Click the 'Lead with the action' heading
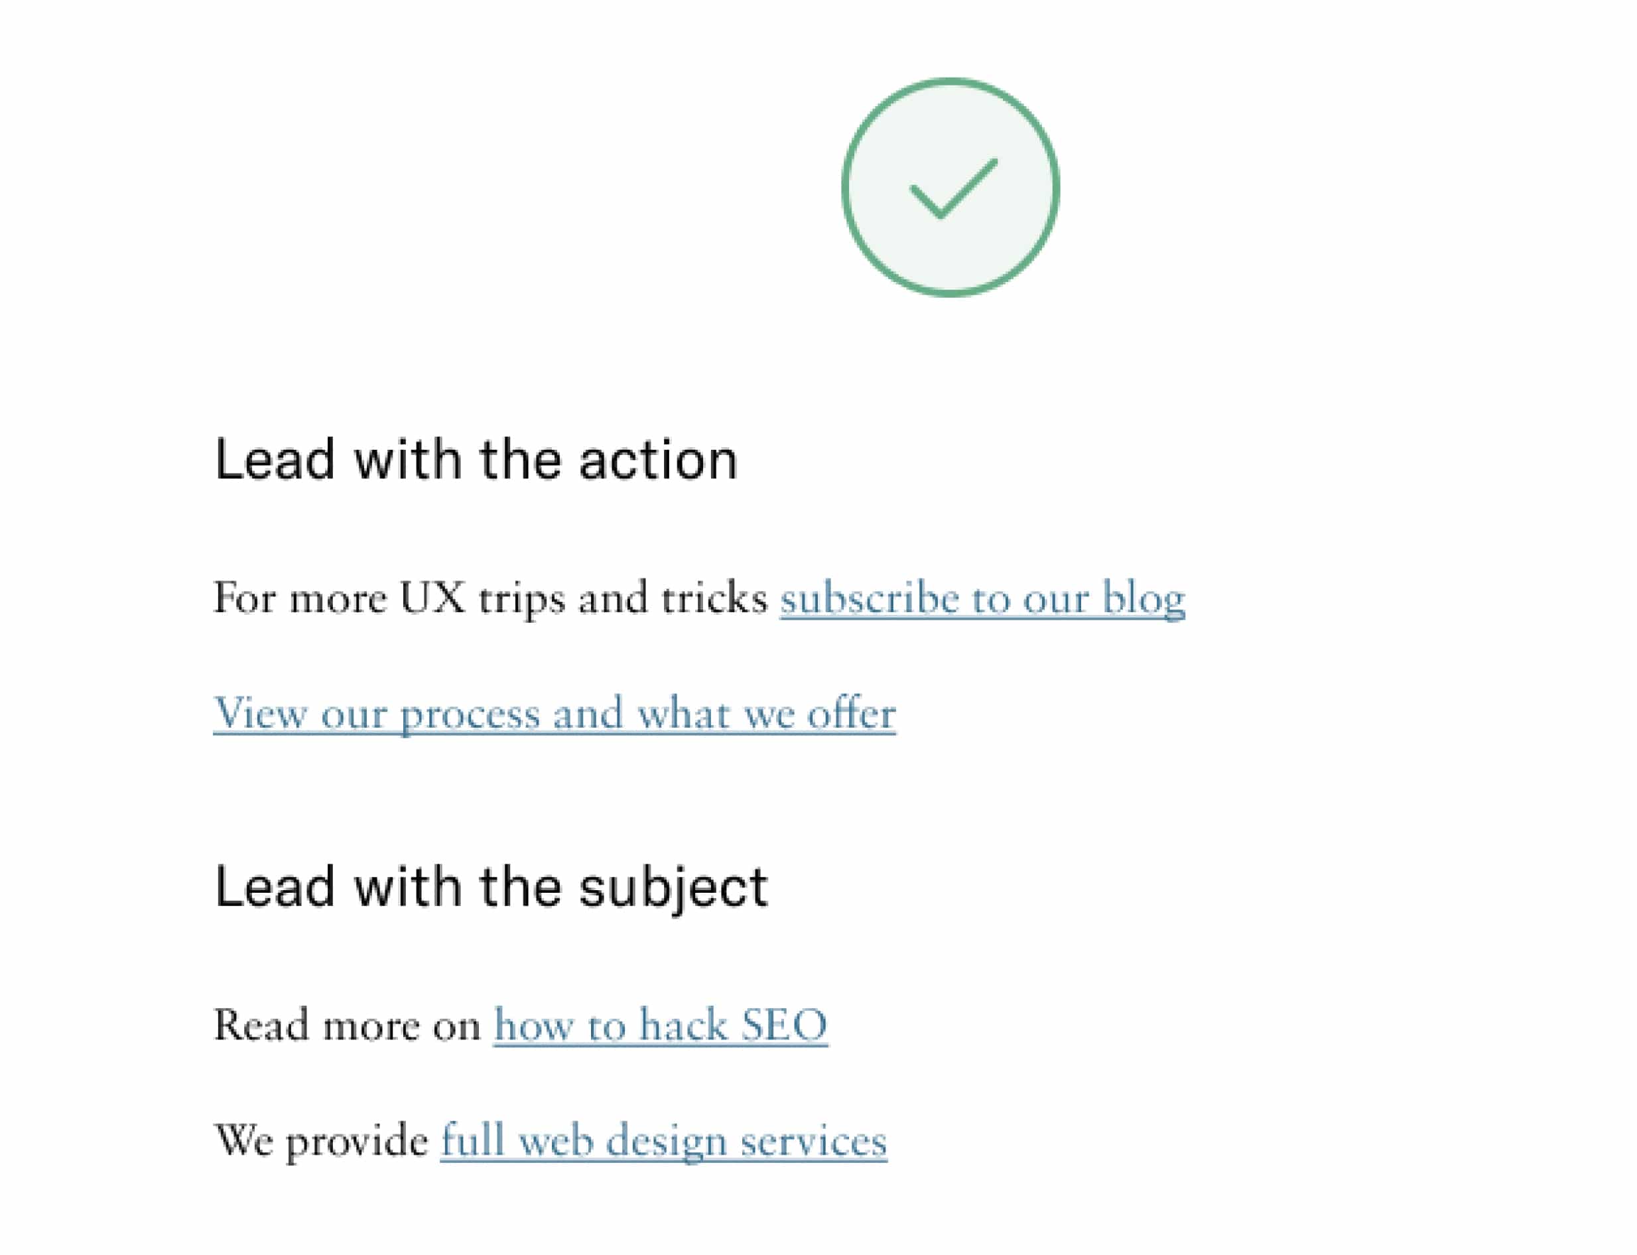The image size is (1637, 1255). coord(476,460)
